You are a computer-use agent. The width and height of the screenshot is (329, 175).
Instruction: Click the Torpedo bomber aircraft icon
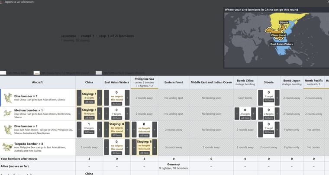(x=7, y=147)
